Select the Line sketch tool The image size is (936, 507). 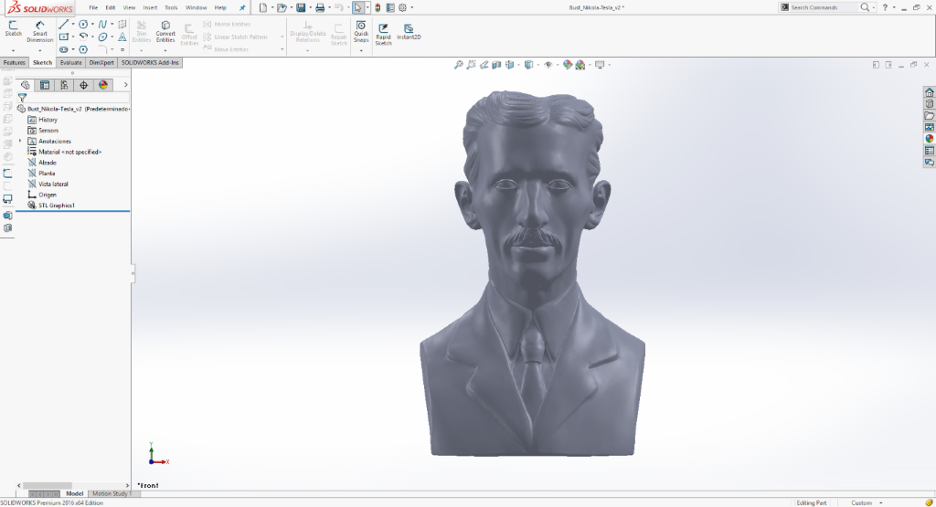(x=63, y=25)
